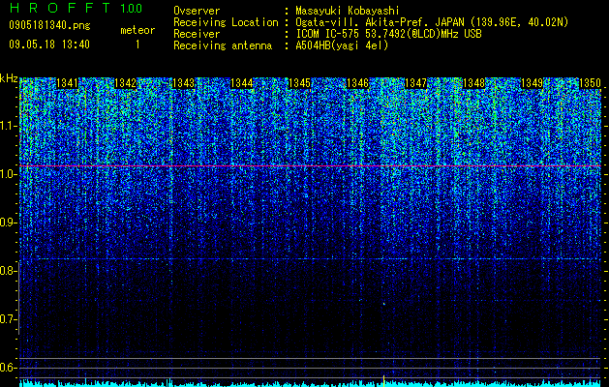
Task: Click the 1344 time marker
Action: coord(242,83)
